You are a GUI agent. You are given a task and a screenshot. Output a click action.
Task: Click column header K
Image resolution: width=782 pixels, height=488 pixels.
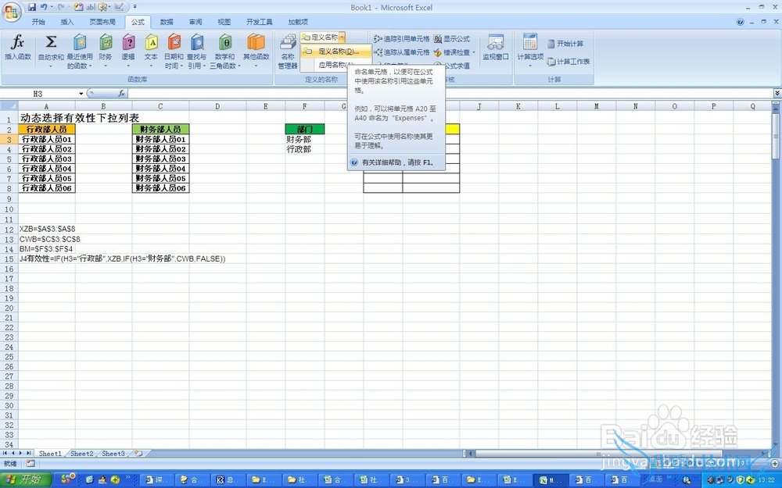point(518,106)
